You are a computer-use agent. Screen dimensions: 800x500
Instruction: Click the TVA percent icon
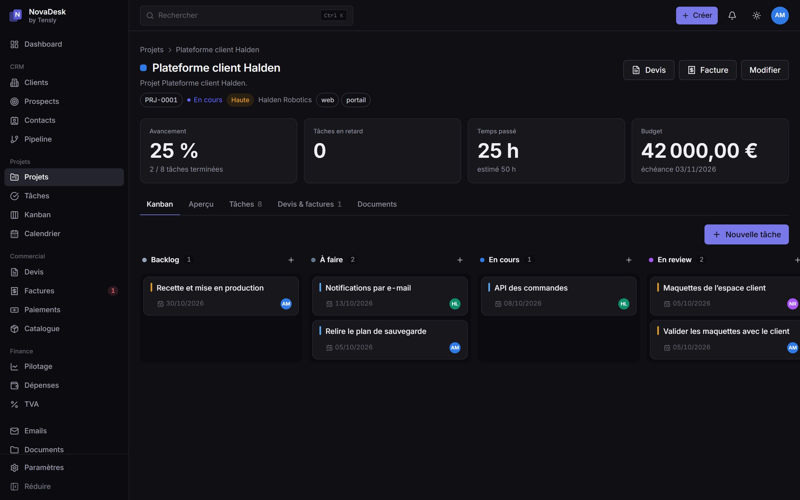14,404
